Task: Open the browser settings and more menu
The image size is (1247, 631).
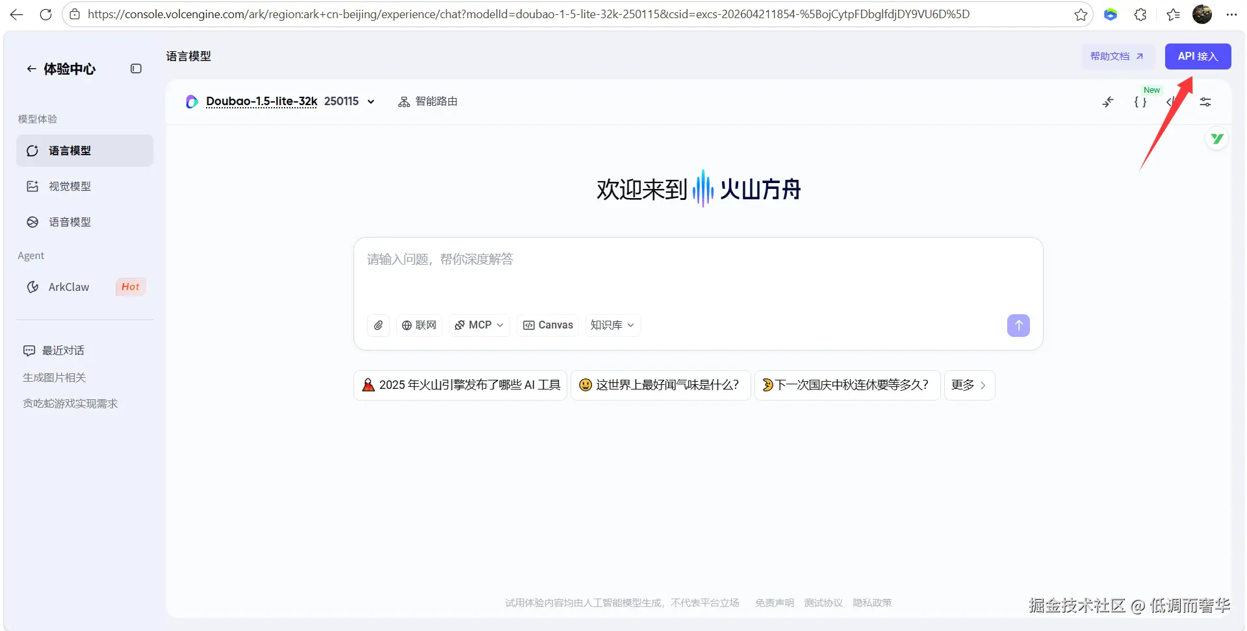Action: click(1231, 14)
